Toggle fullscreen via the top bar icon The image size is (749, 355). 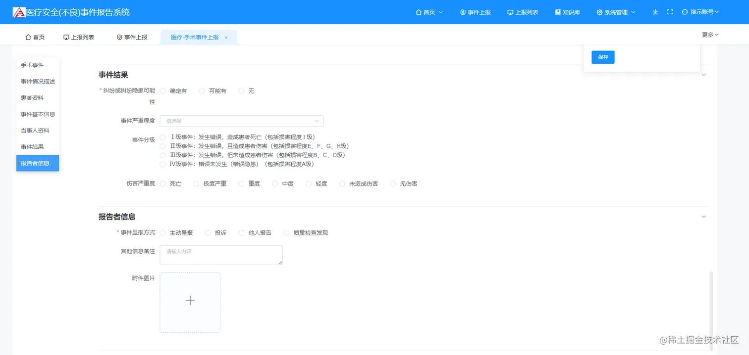pyautogui.click(x=670, y=12)
